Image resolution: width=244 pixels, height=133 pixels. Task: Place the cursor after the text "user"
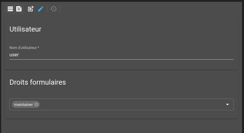pyautogui.click(x=19, y=55)
